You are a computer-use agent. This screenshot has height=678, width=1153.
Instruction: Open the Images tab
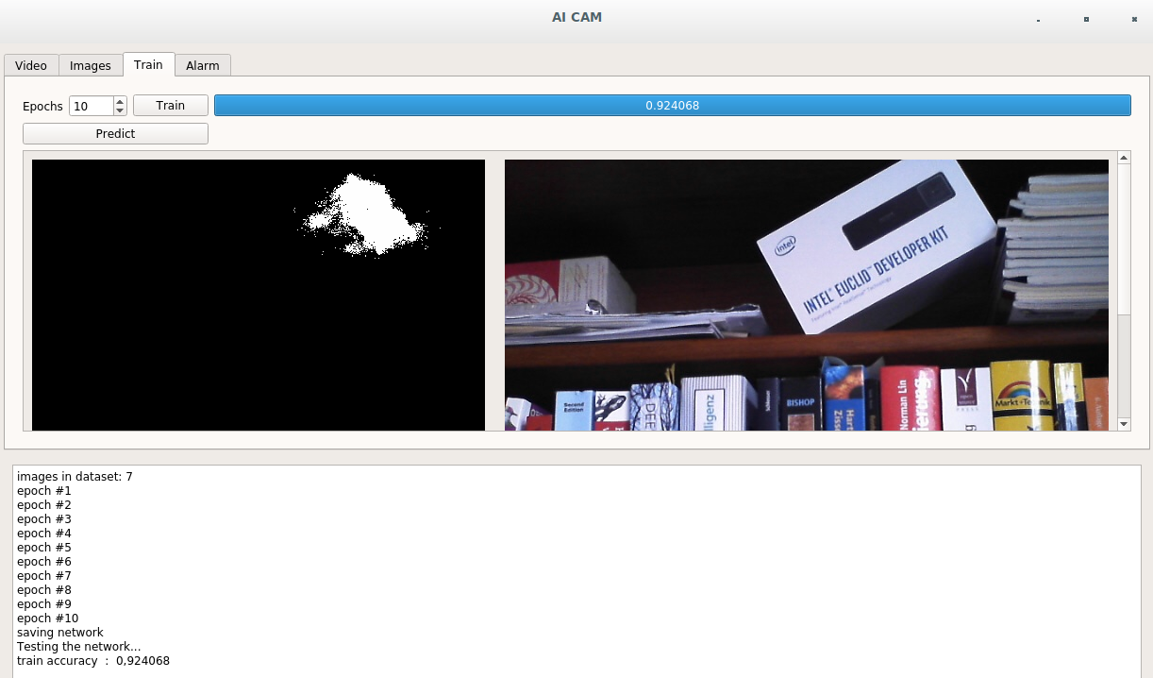[x=91, y=65]
